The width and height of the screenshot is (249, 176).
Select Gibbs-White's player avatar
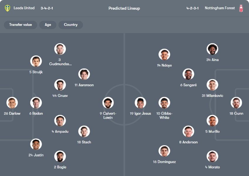[x=164, y=103]
